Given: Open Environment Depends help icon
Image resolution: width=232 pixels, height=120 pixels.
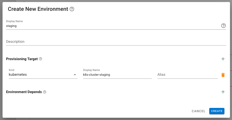Looking at the screenshot, I should (45, 92).
